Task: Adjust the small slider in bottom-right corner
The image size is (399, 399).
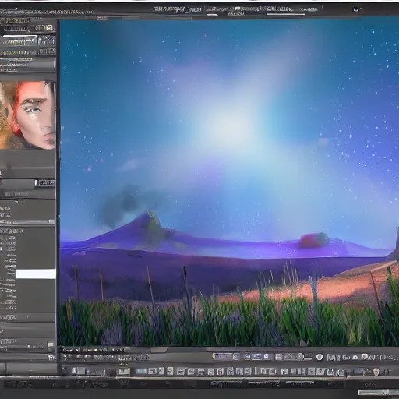Action: 378,392
